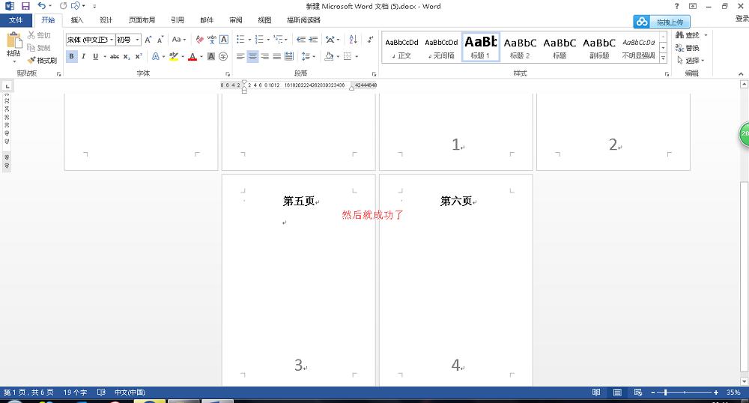The width and height of the screenshot is (749, 403).
Task: Undo the last action
Action: pyautogui.click(x=42, y=6)
